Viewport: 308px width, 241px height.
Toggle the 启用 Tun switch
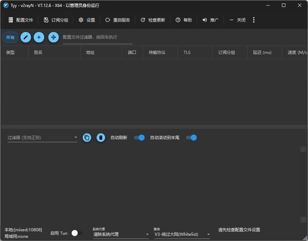77,233
